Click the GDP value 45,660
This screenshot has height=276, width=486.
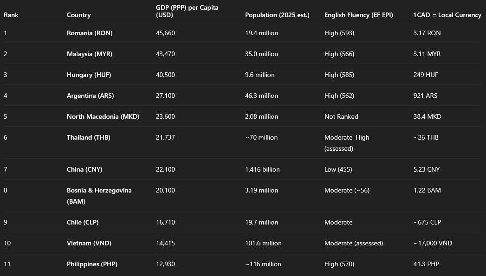point(165,33)
